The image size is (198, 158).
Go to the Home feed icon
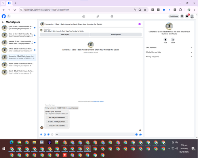[84, 16]
